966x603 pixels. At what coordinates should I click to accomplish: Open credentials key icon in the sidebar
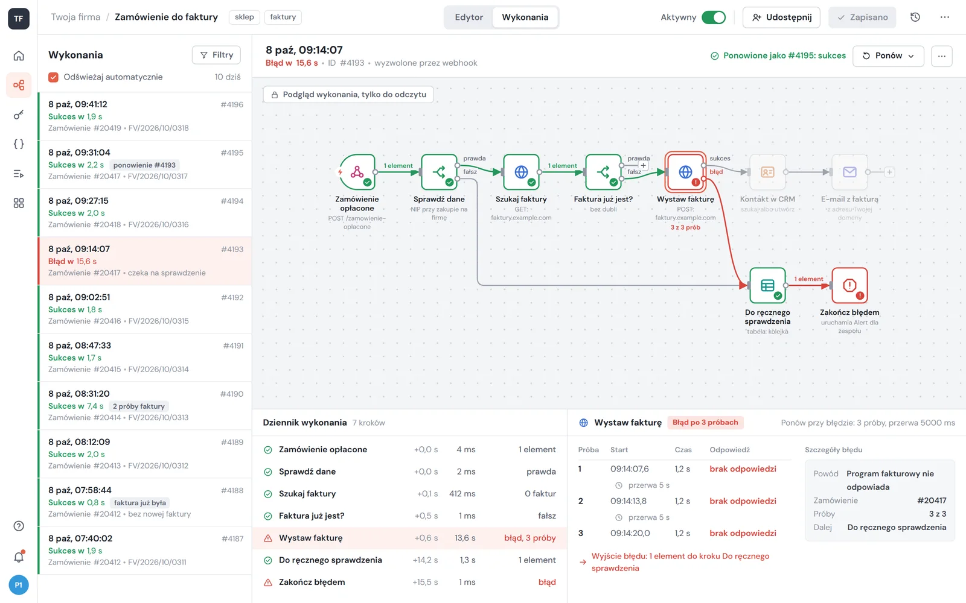pyautogui.click(x=19, y=115)
